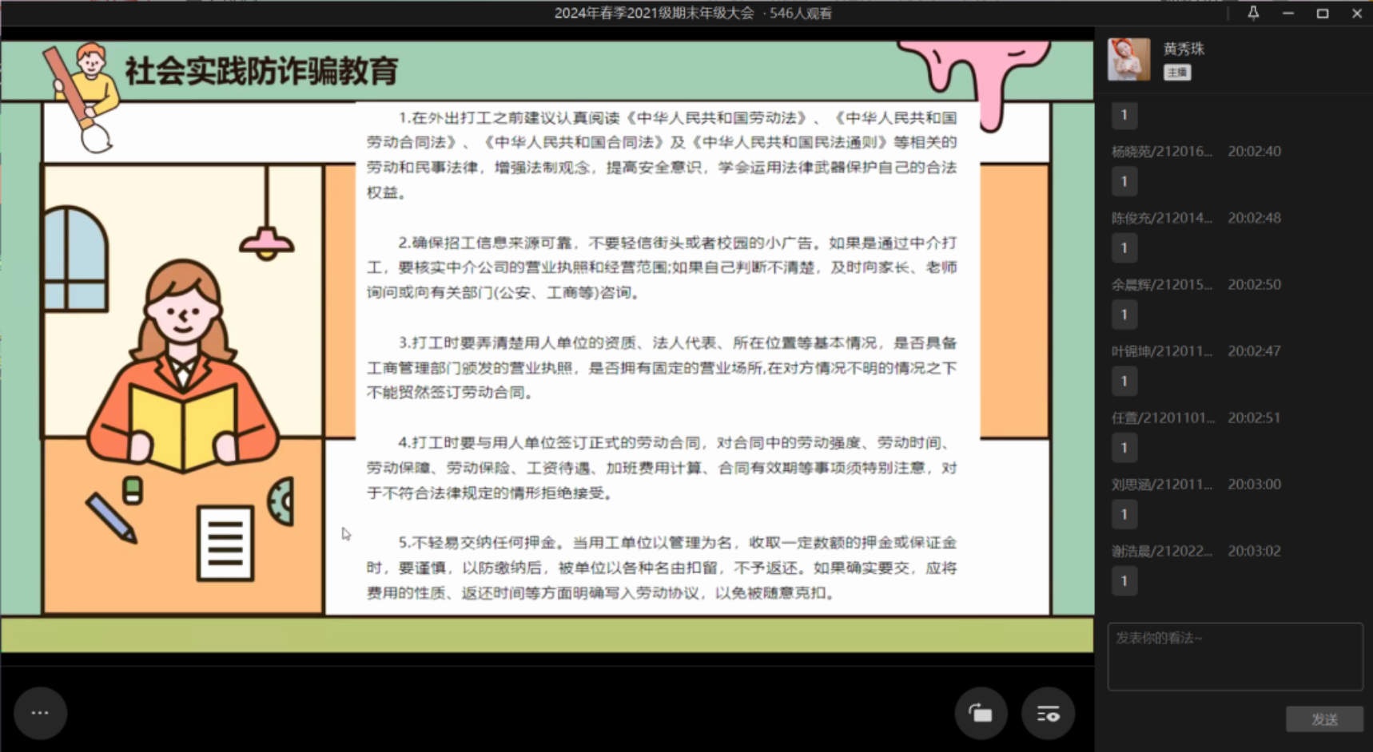Click the 主播 badge under the host name
The width and height of the screenshot is (1373, 752).
tap(1176, 73)
